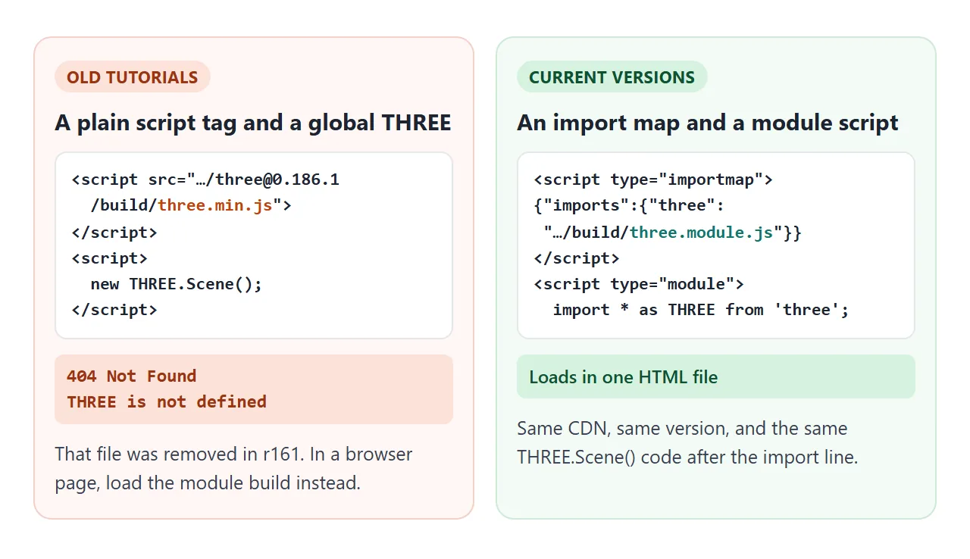Click the 'import * as THREE from' line
The height and width of the screenshot is (559, 970).
(x=701, y=310)
